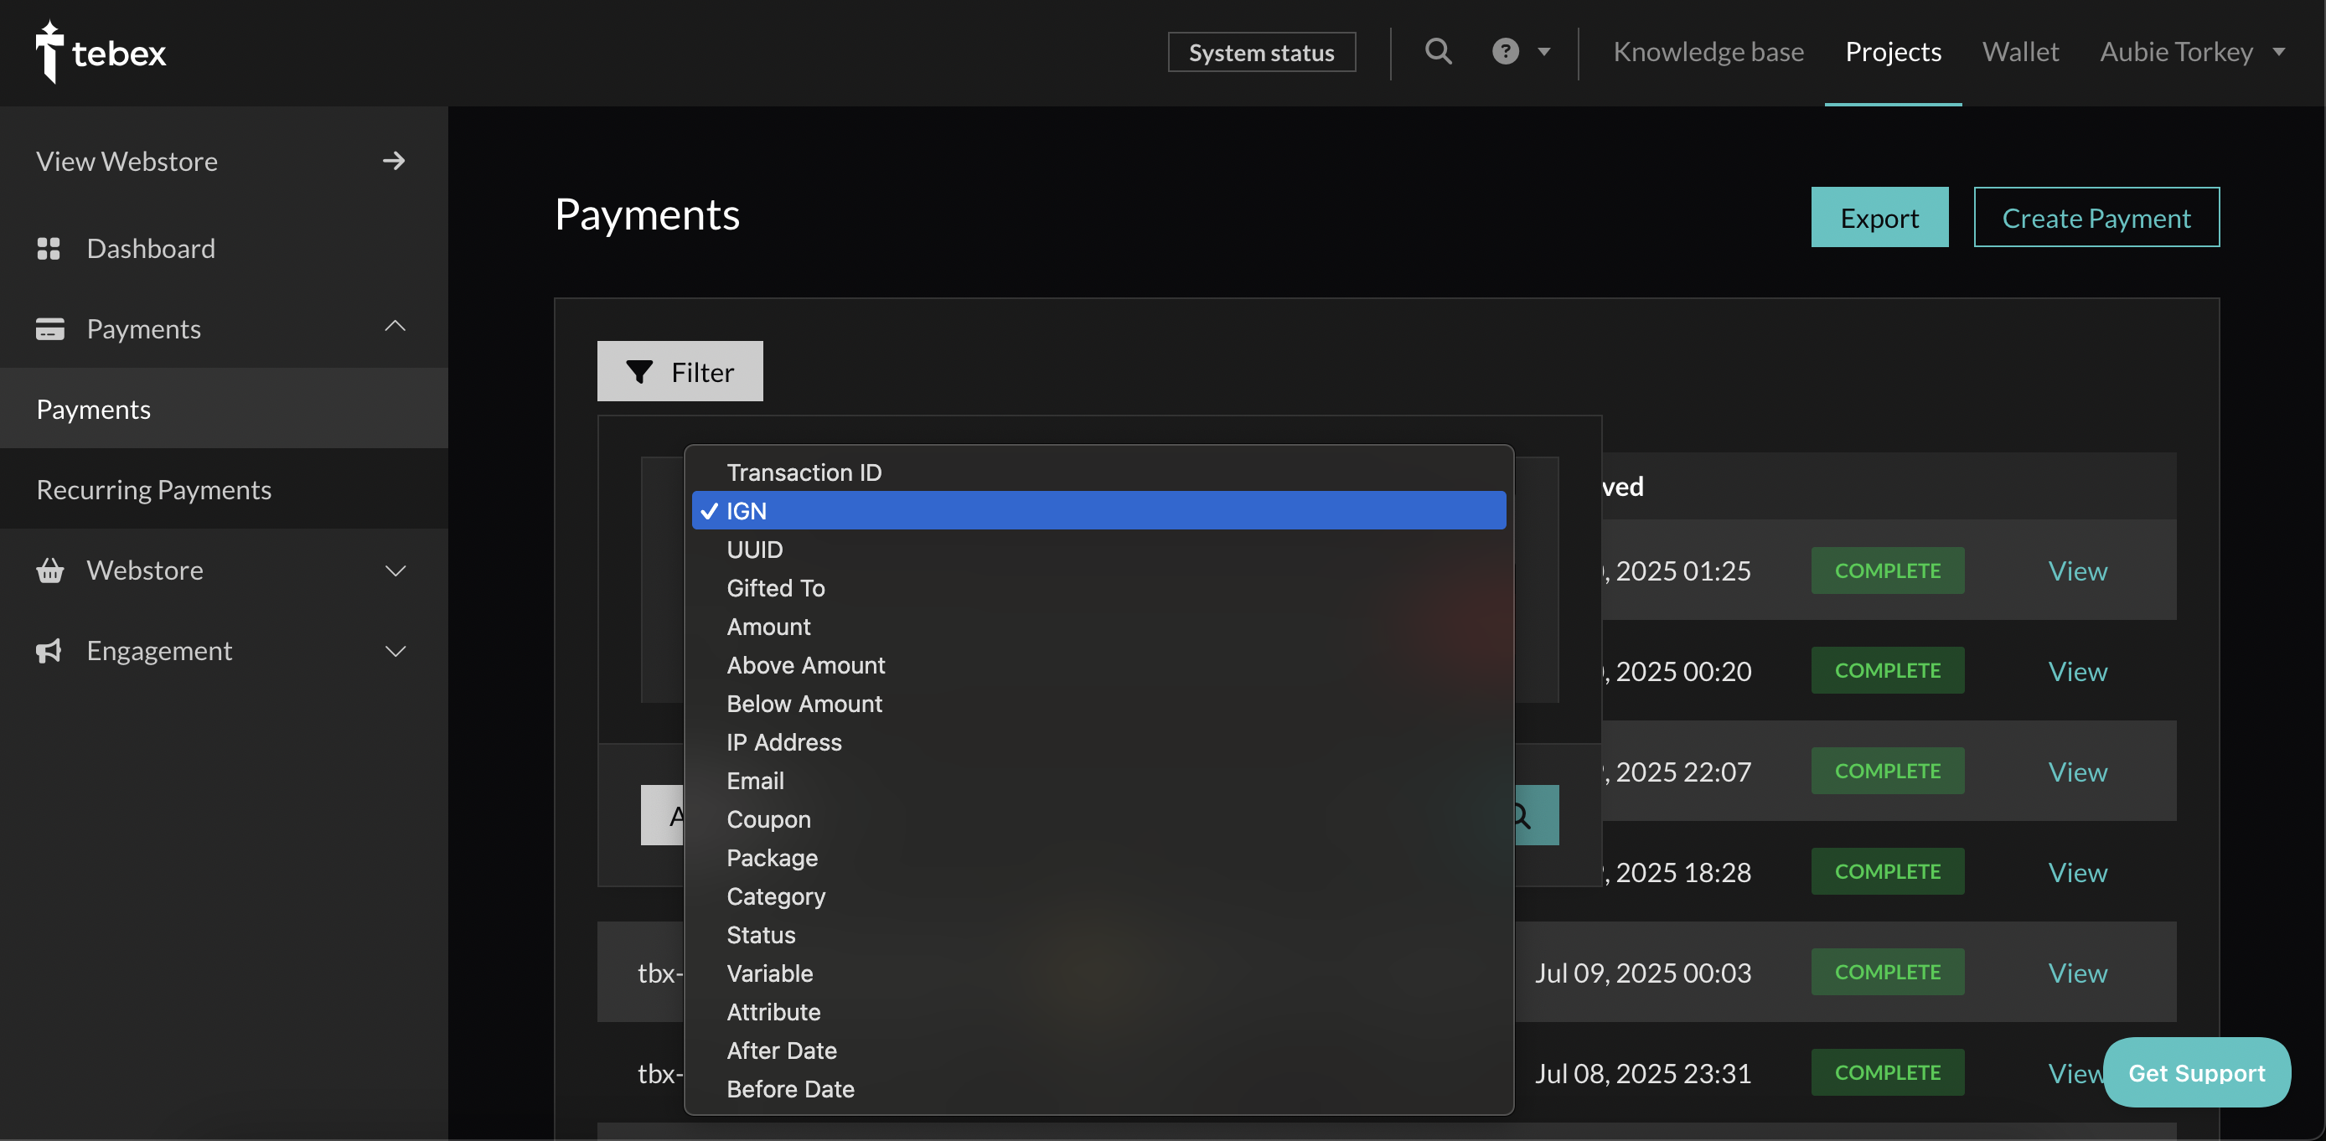2326x1141 pixels.
Task: Open search with the magnifier icon
Action: coord(1439,51)
